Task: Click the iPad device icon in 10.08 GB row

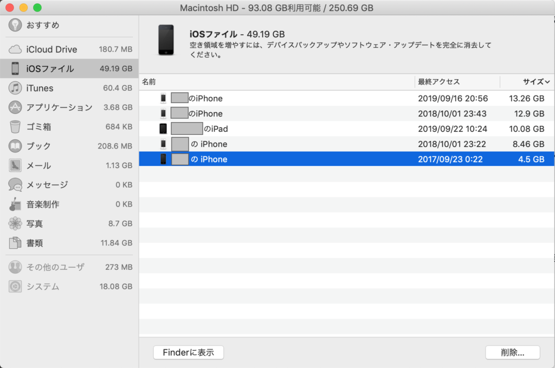Action: (163, 128)
